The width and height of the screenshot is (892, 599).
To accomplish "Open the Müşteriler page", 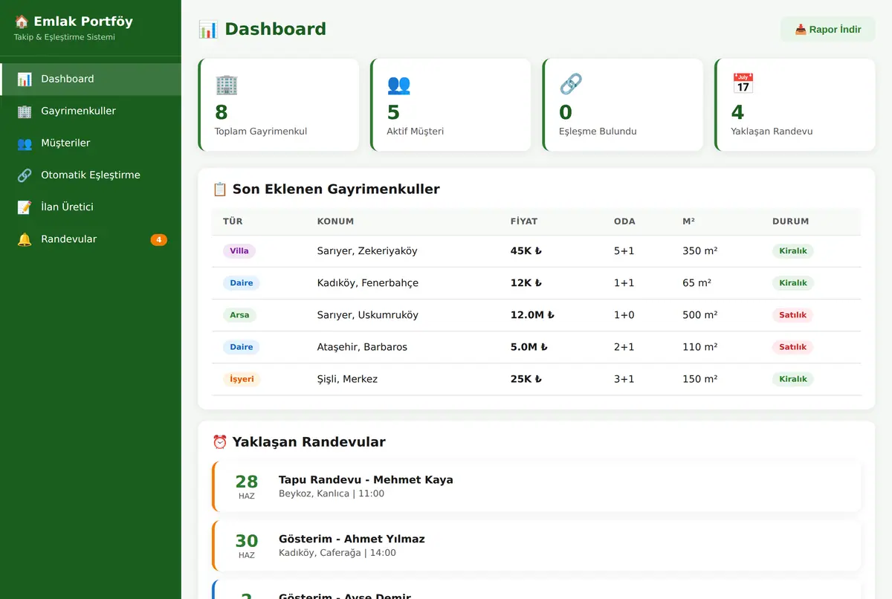I will click(91, 143).
